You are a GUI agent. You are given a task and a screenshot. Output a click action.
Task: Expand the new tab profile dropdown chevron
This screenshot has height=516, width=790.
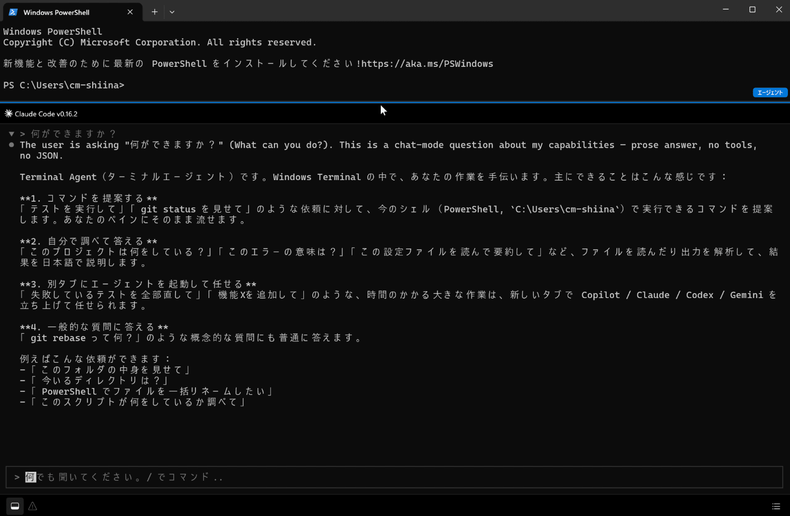pos(172,12)
